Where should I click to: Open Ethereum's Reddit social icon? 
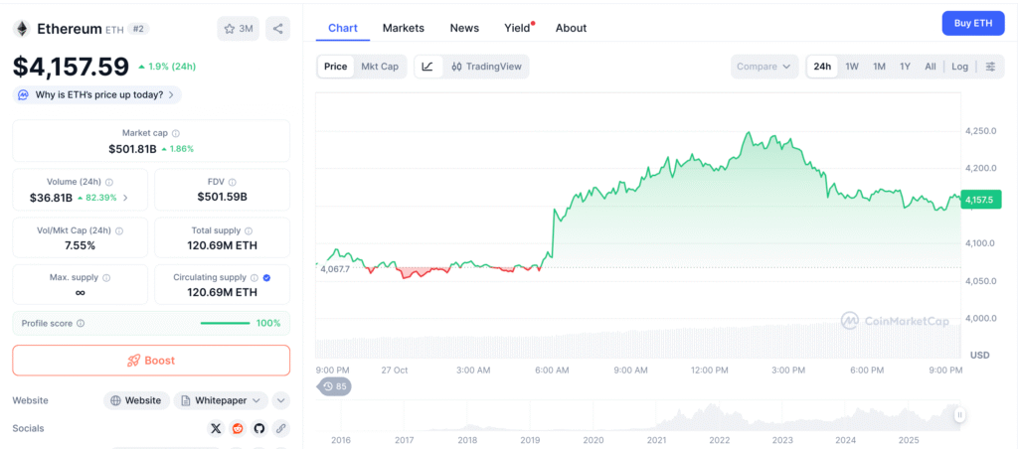point(238,428)
